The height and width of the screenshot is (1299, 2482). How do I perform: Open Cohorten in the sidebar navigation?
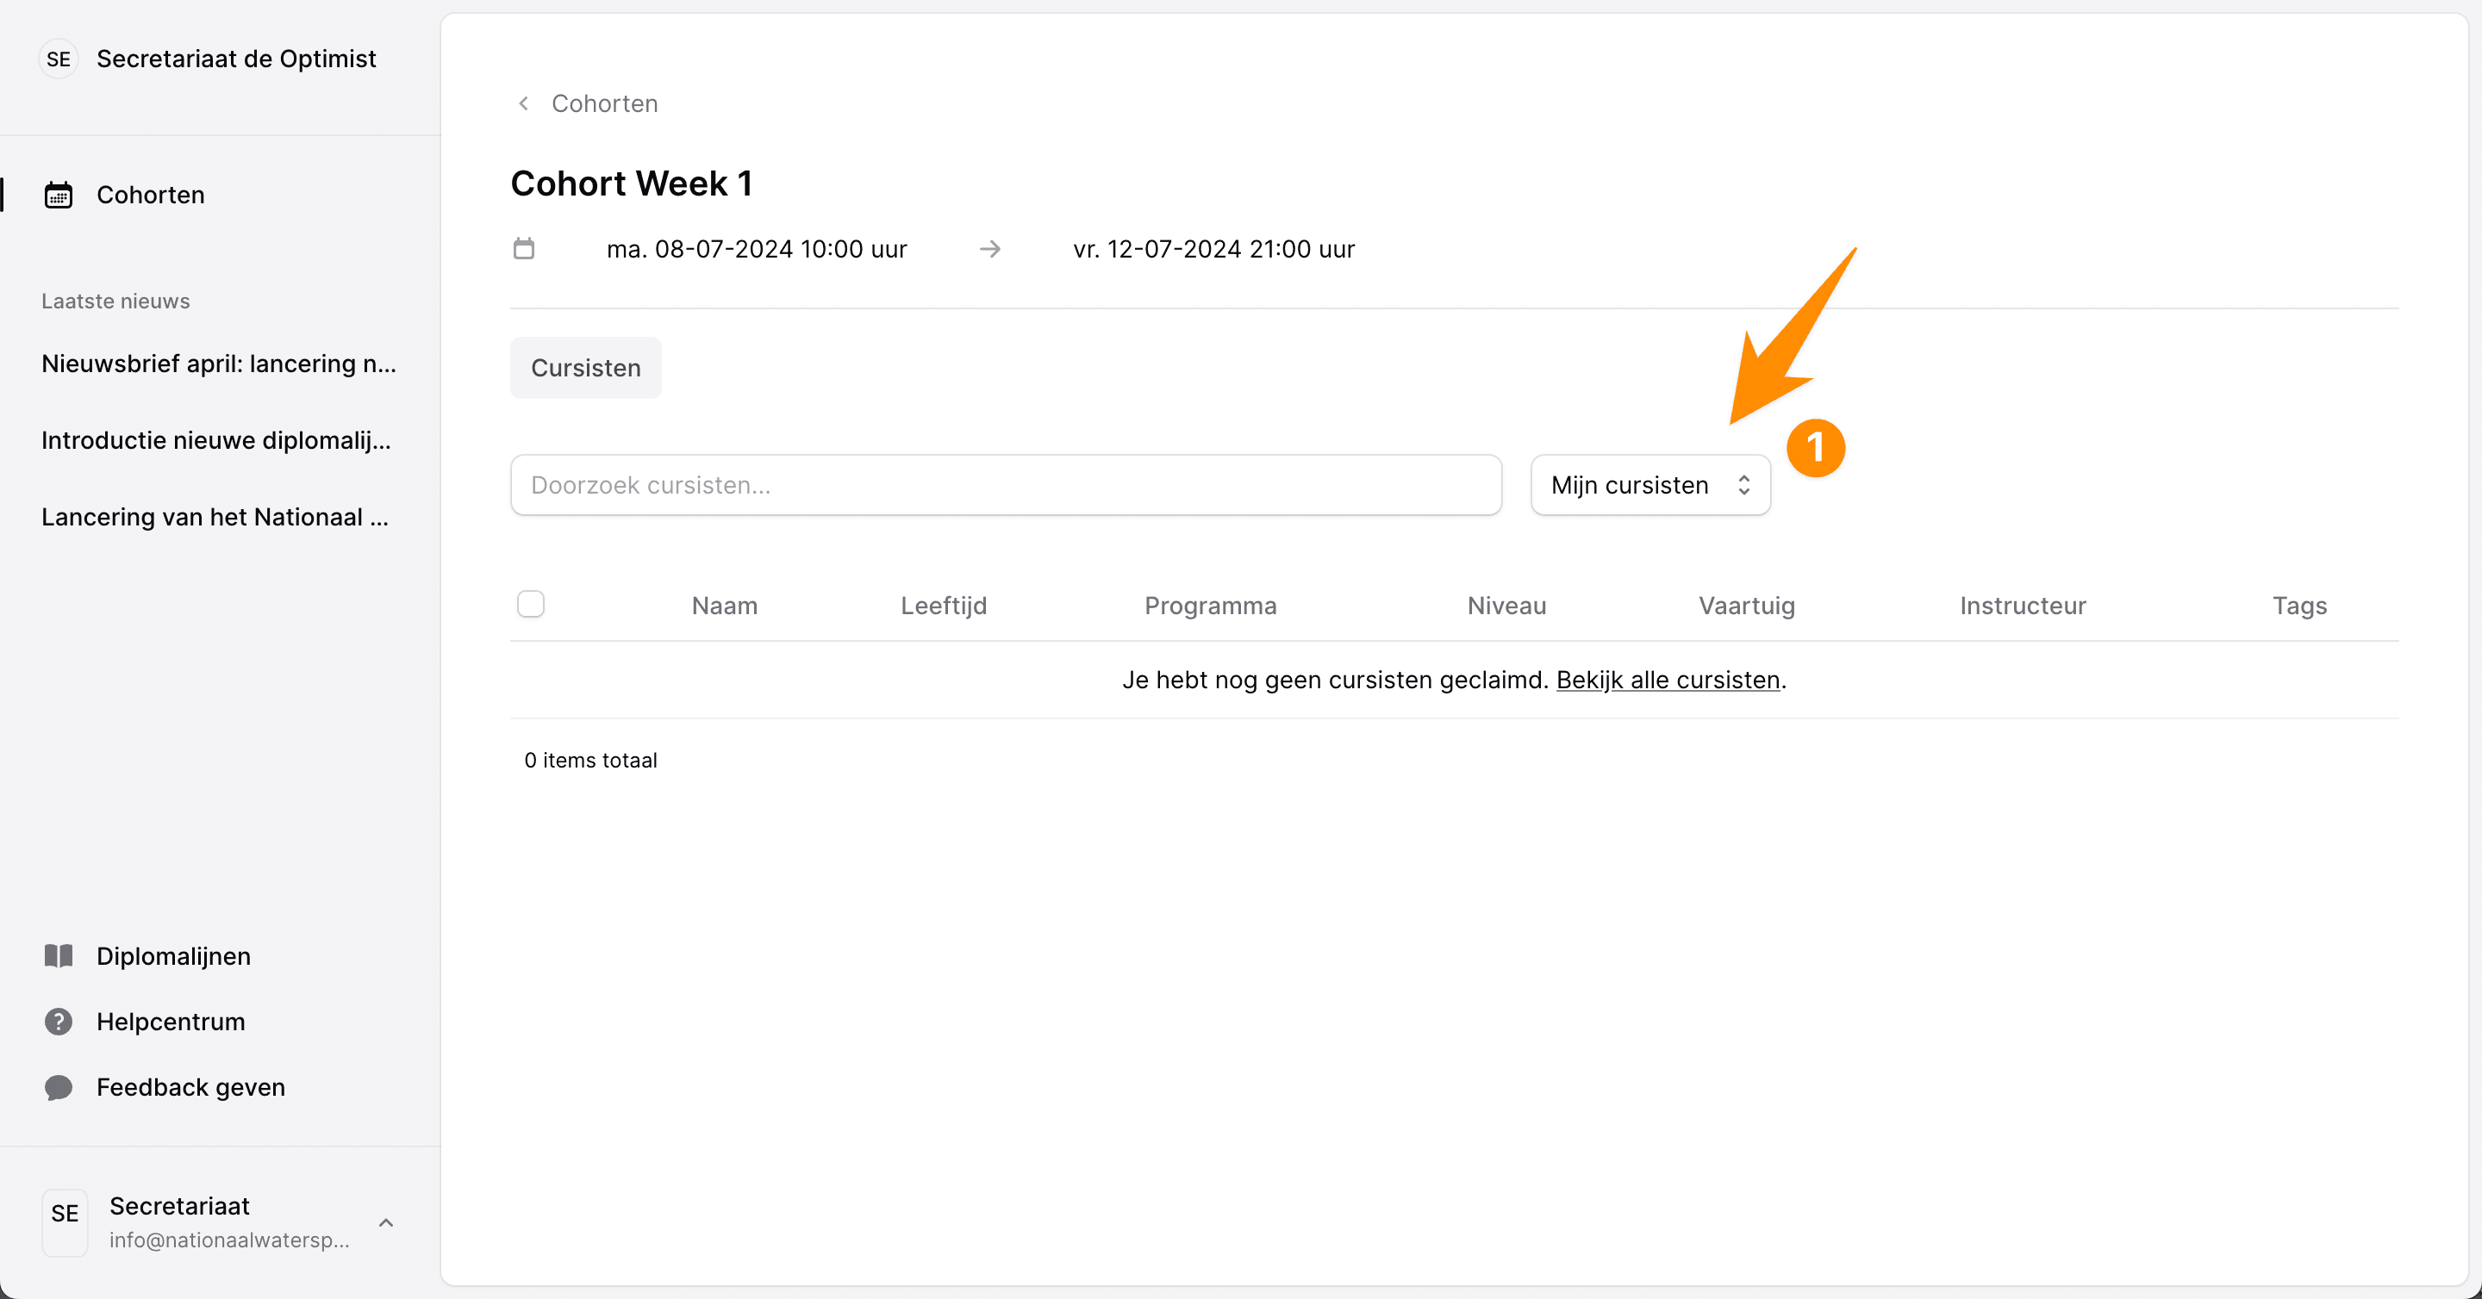click(x=150, y=195)
